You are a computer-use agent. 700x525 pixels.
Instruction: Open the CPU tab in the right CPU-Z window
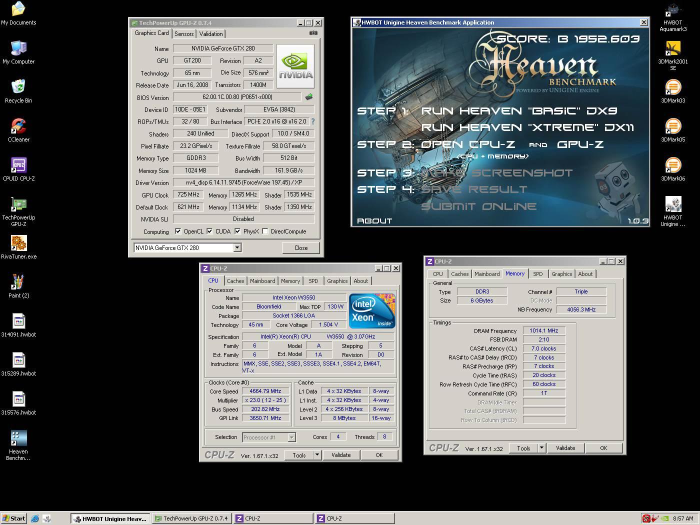438,274
